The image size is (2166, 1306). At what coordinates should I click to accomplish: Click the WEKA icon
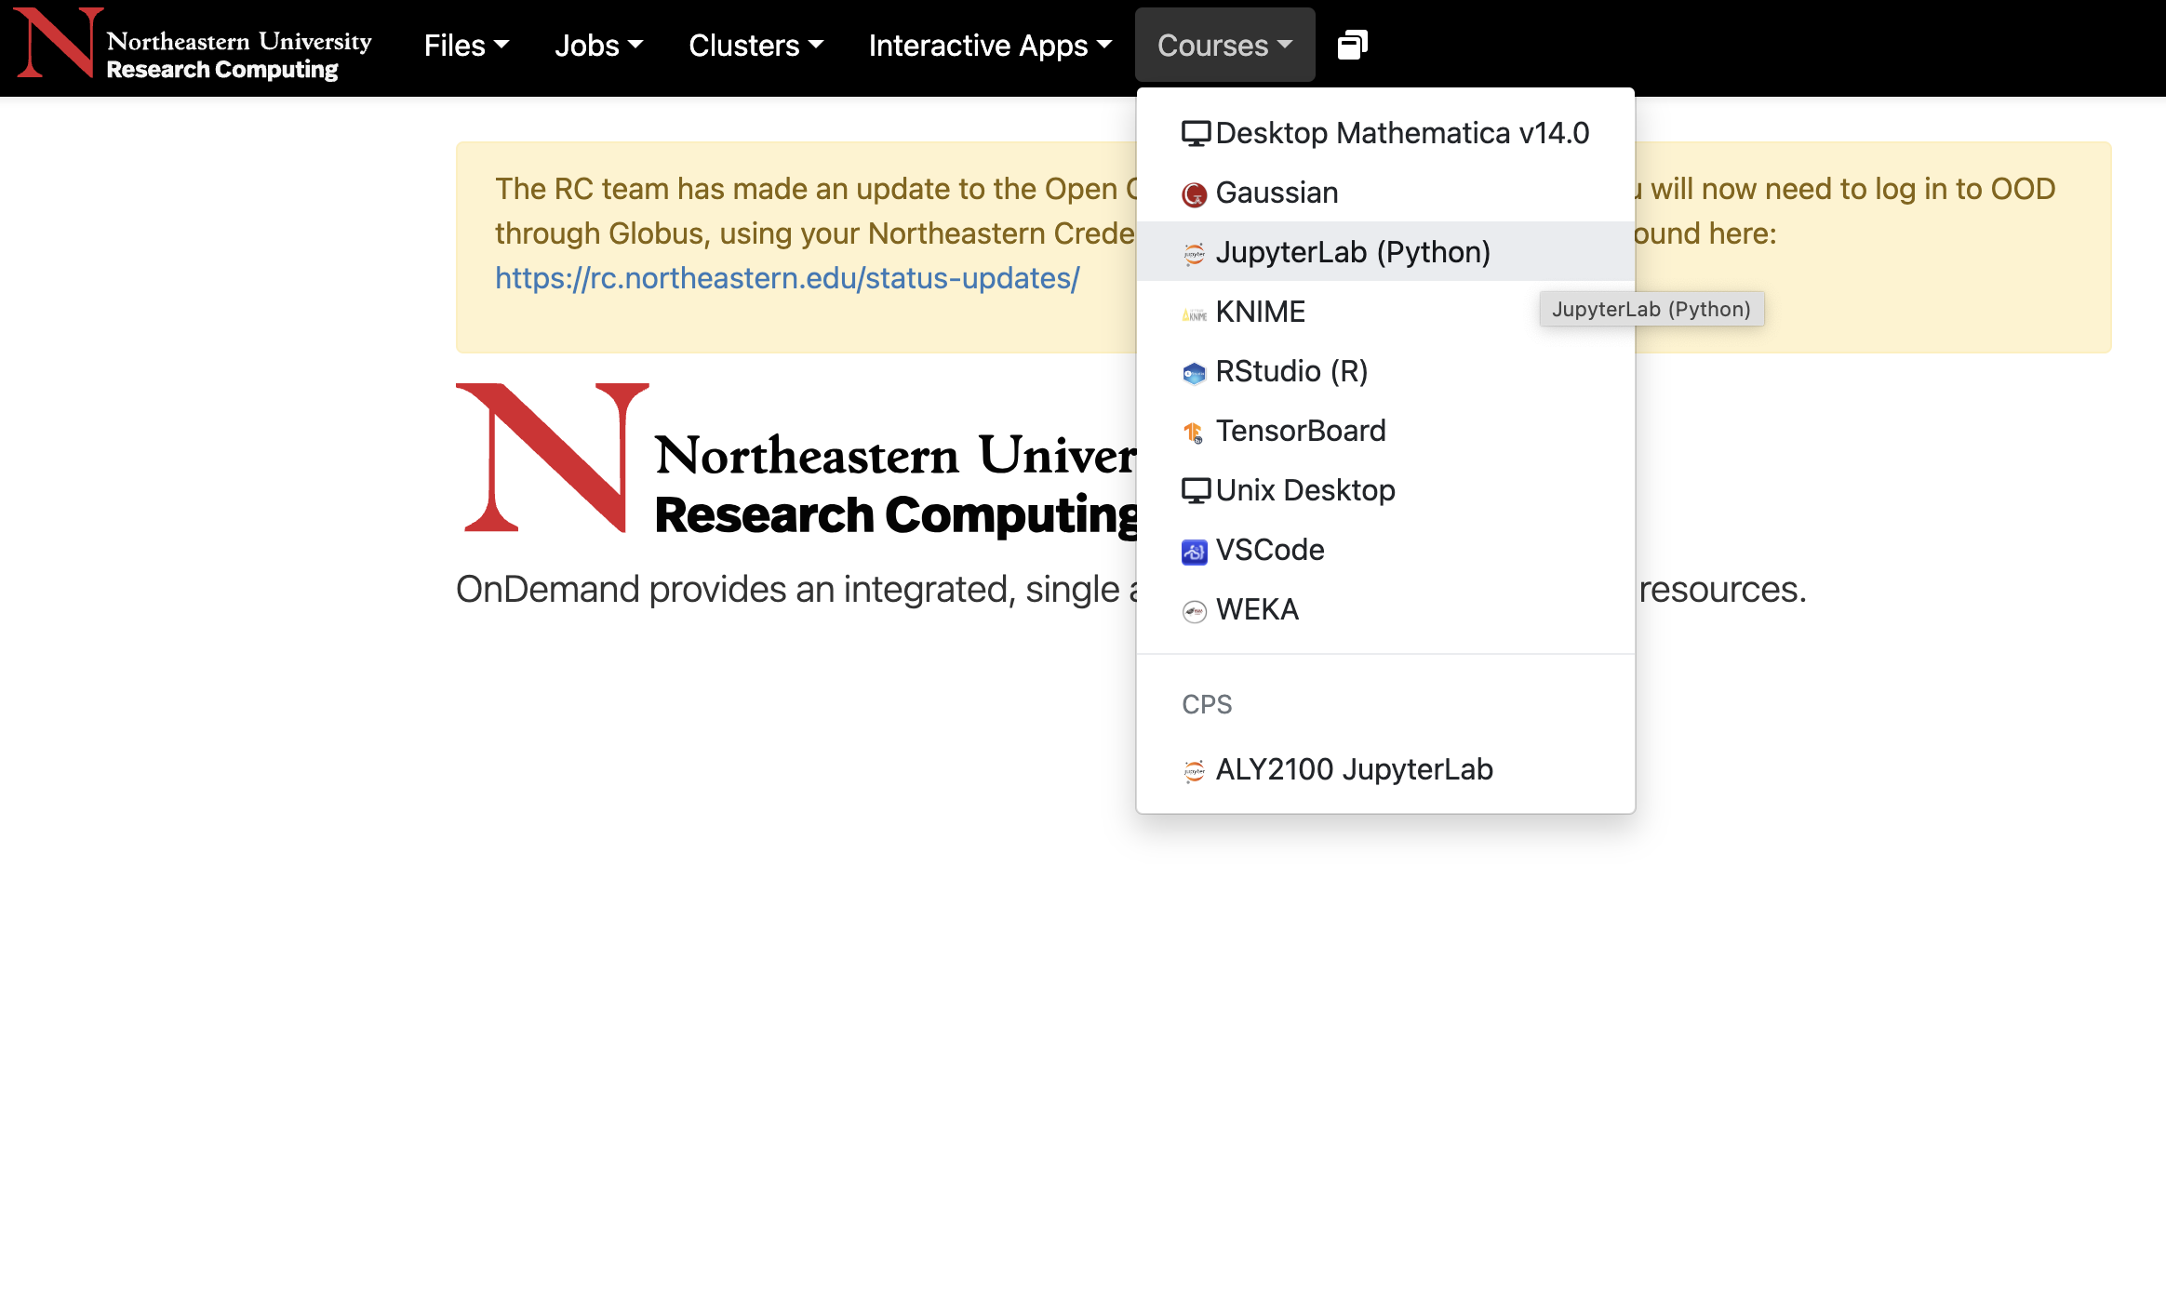tap(1195, 611)
